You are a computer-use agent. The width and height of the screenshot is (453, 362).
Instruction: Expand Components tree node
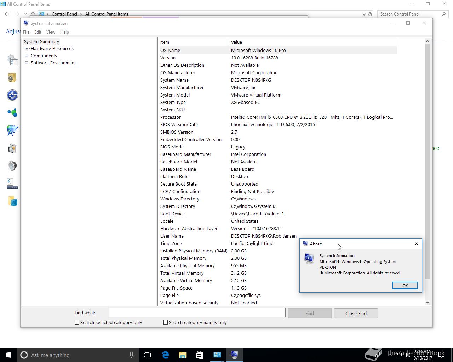pyautogui.click(x=27, y=56)
